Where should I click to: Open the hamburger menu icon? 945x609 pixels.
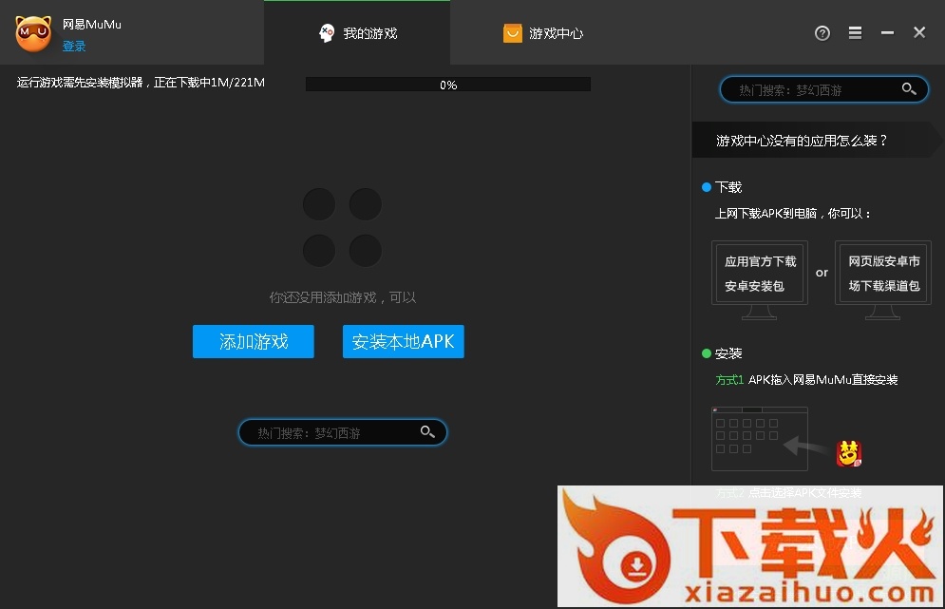[x=855, y=32]
